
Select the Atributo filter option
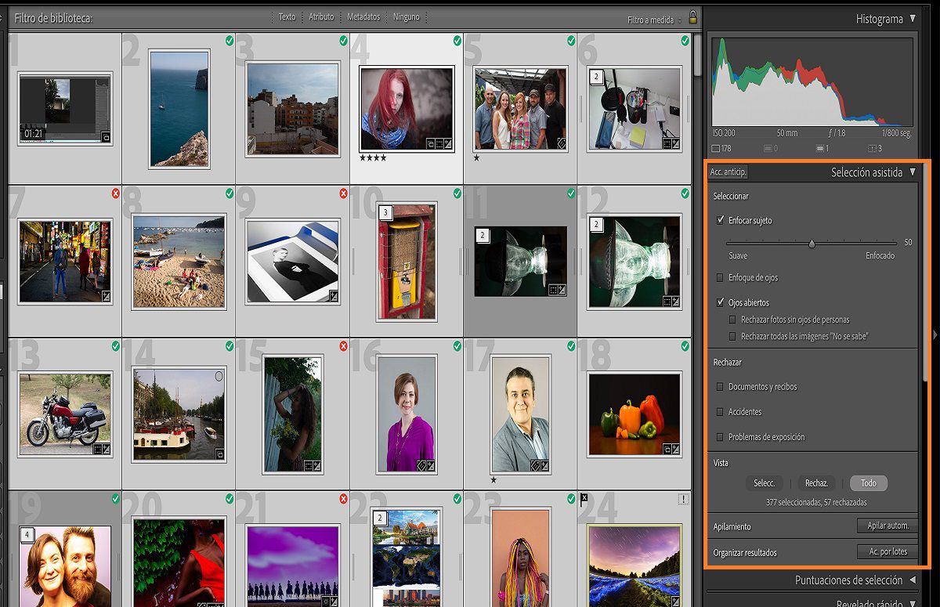coord(322,16)
